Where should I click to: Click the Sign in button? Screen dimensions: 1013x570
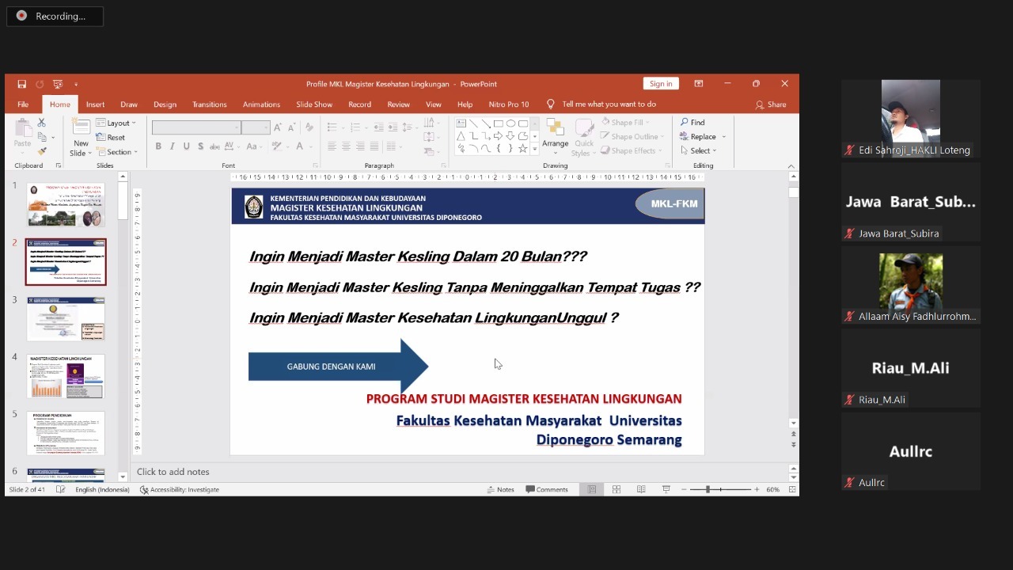point(661,84)
